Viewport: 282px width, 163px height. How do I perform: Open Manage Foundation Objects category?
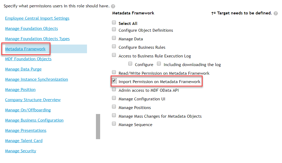[x=32, y=29]
